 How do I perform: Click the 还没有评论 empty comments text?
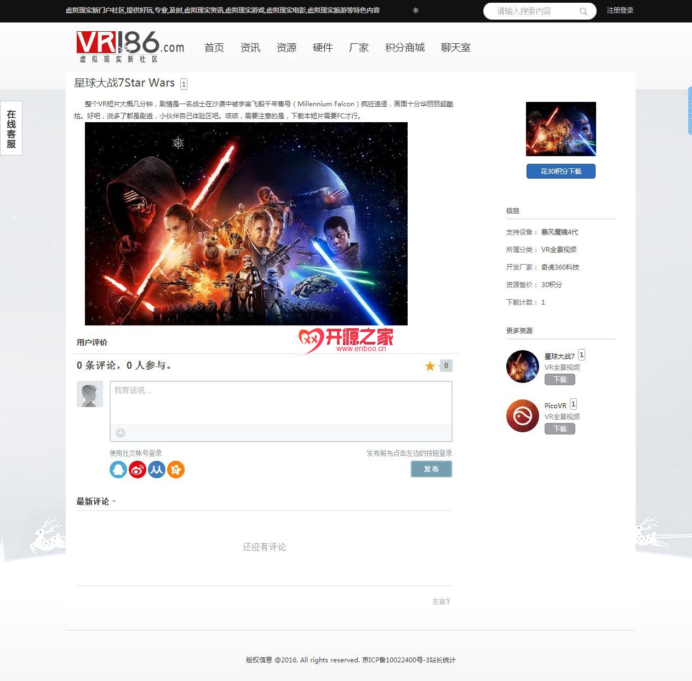[265, 547]
